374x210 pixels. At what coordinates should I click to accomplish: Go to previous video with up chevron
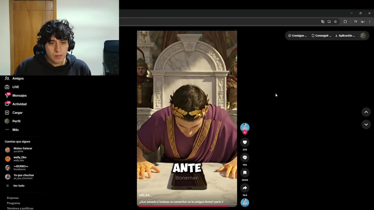coord(366,112)
